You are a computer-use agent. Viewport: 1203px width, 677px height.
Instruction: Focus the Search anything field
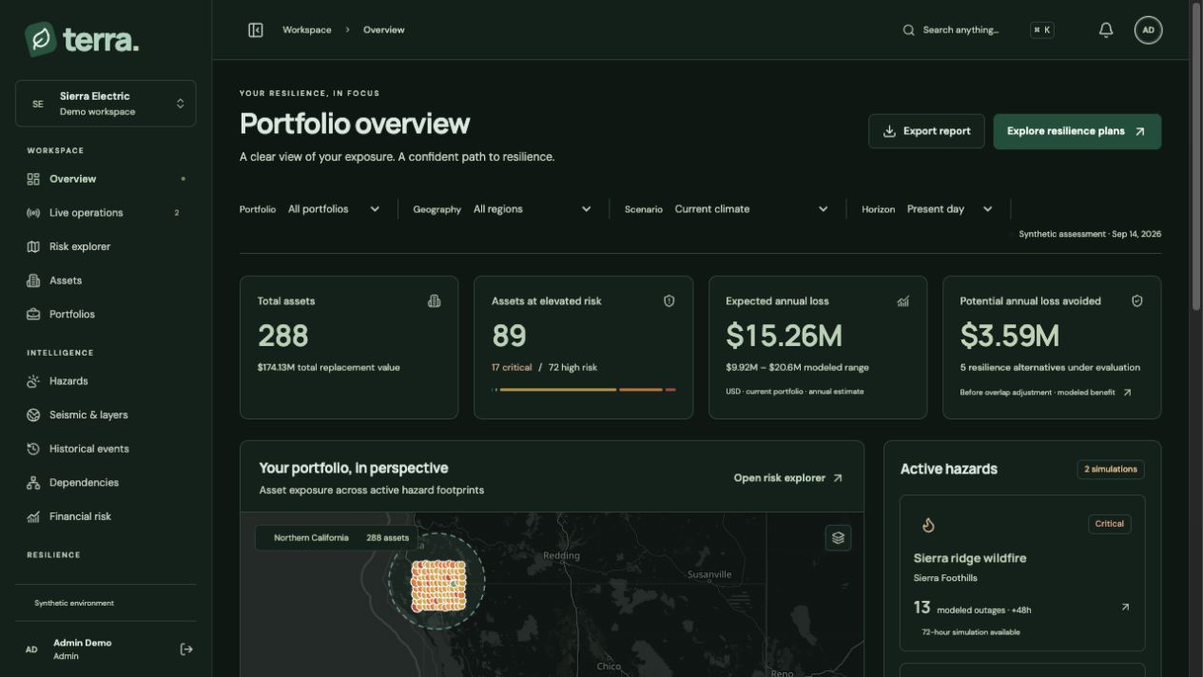[979, 30]
